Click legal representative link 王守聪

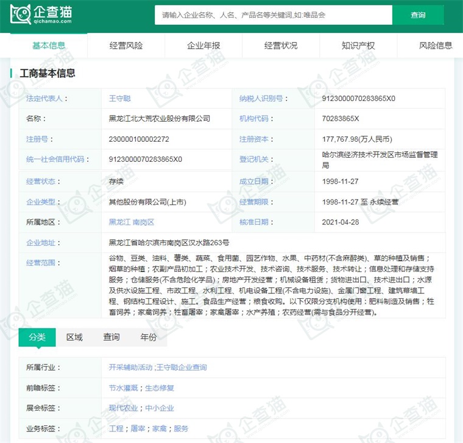pos(119,98)
